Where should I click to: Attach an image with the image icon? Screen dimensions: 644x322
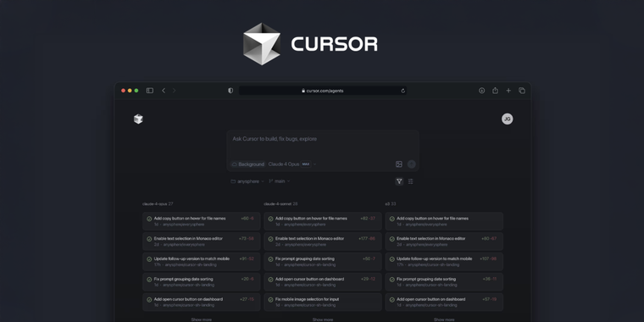click(x=399, y=164)
